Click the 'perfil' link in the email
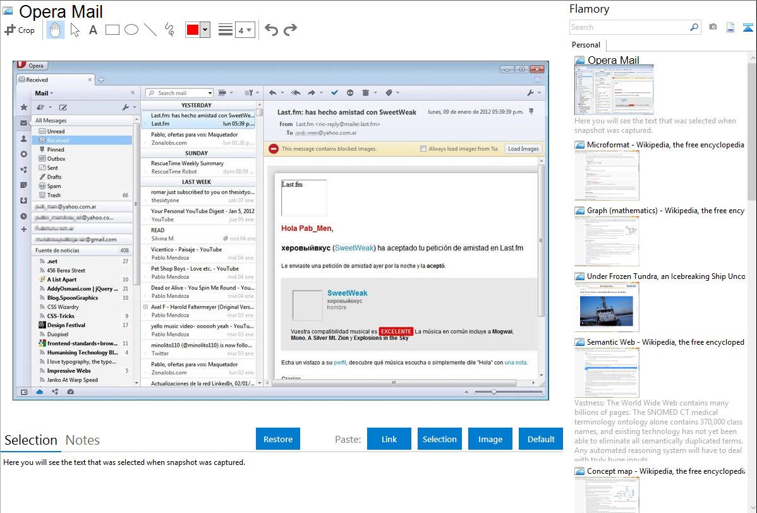This screenshot has width=757, height=513. (340, 362)
